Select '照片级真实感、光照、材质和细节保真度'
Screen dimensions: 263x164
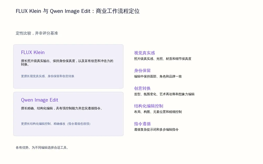pyautogui.click(x=163, y=59)
